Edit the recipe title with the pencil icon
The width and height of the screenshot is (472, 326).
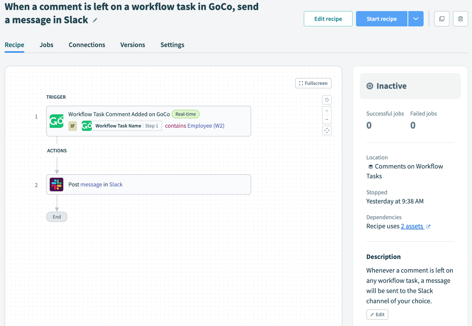coord(95,20)
